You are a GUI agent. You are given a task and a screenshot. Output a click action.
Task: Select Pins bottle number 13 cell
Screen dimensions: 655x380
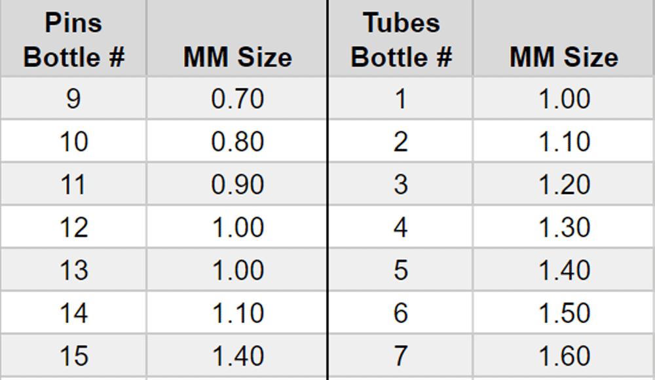pos(73,271)
